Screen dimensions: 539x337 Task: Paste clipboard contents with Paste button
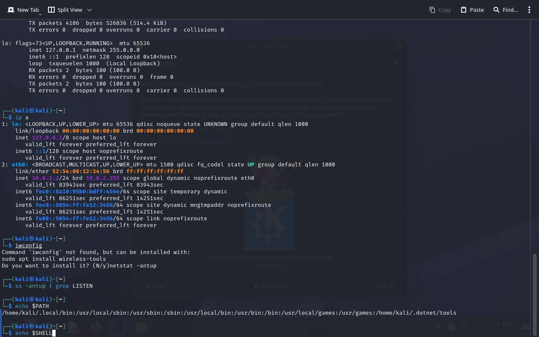click(x=472, y=10)
